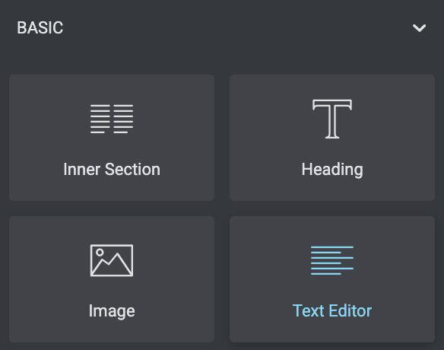Select the Inner Section two-column icon
This screenshot has height=350, width=444.
pyautogui.click(x=112, y=119)
